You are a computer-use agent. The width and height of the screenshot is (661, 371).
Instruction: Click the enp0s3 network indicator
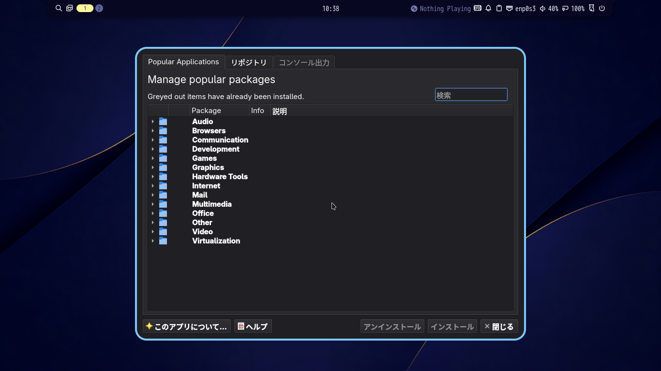(521, 9)
